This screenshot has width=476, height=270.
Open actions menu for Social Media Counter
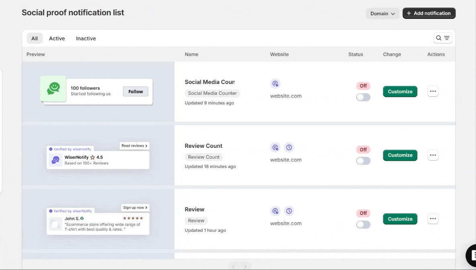point(433,91)
